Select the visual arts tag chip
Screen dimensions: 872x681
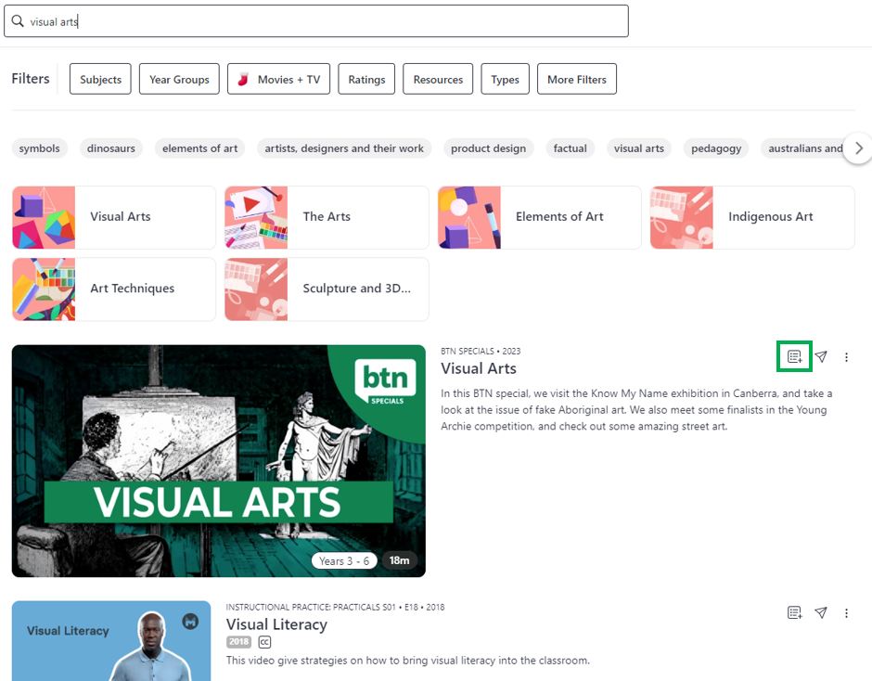click(639, 148)
